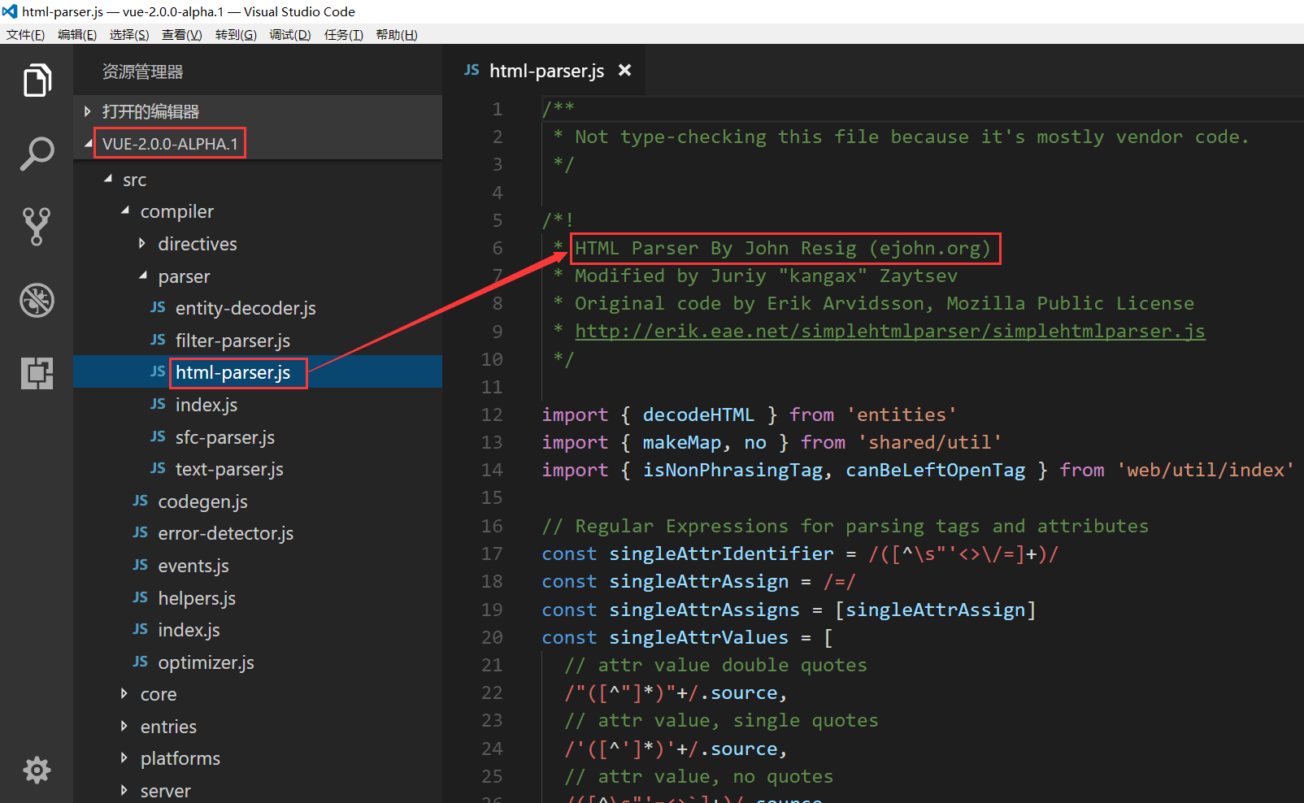Open the Debug view icon
The width and height of the screenshot is (1304, 803).
[37, 300]
